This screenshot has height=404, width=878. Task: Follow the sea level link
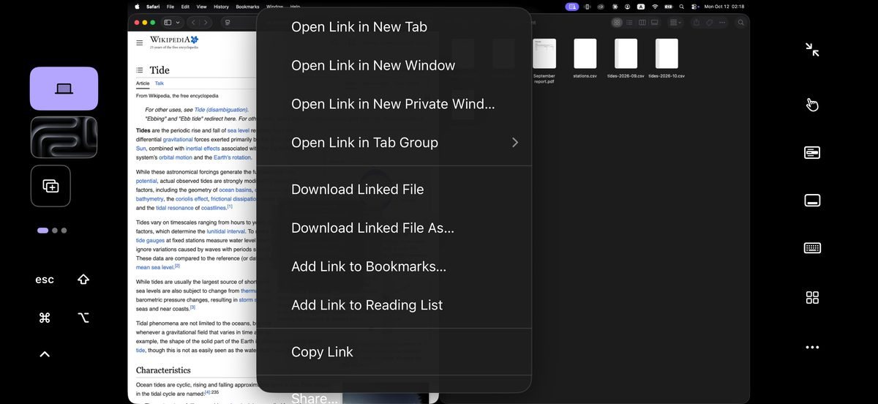tap(239, 130)
